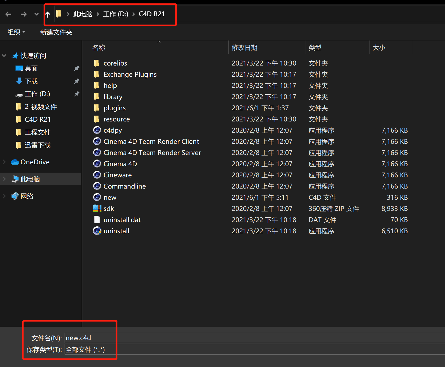Select the resource folder icon
The image size is (445, 367).
[x=97, y=119]
